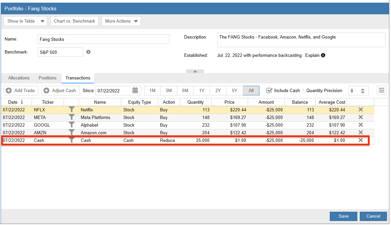This screenshot has height=225, width=391.
Task: Expand the Show in Table dropdown arrow
Action: 42,21
